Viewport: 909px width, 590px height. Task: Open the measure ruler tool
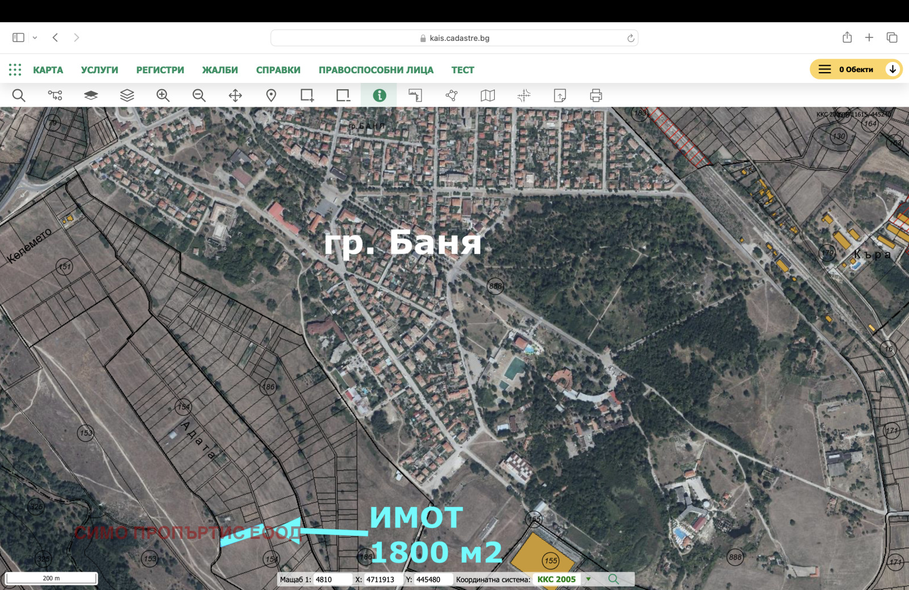coord(415,95)
